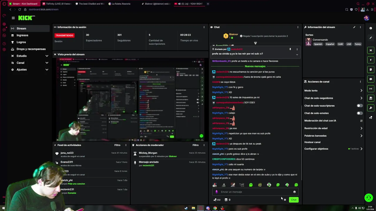This screenshot has width=376, height=211.
Task: Open the hamburger menu next to Kick logo
Action: coord(13,18)
